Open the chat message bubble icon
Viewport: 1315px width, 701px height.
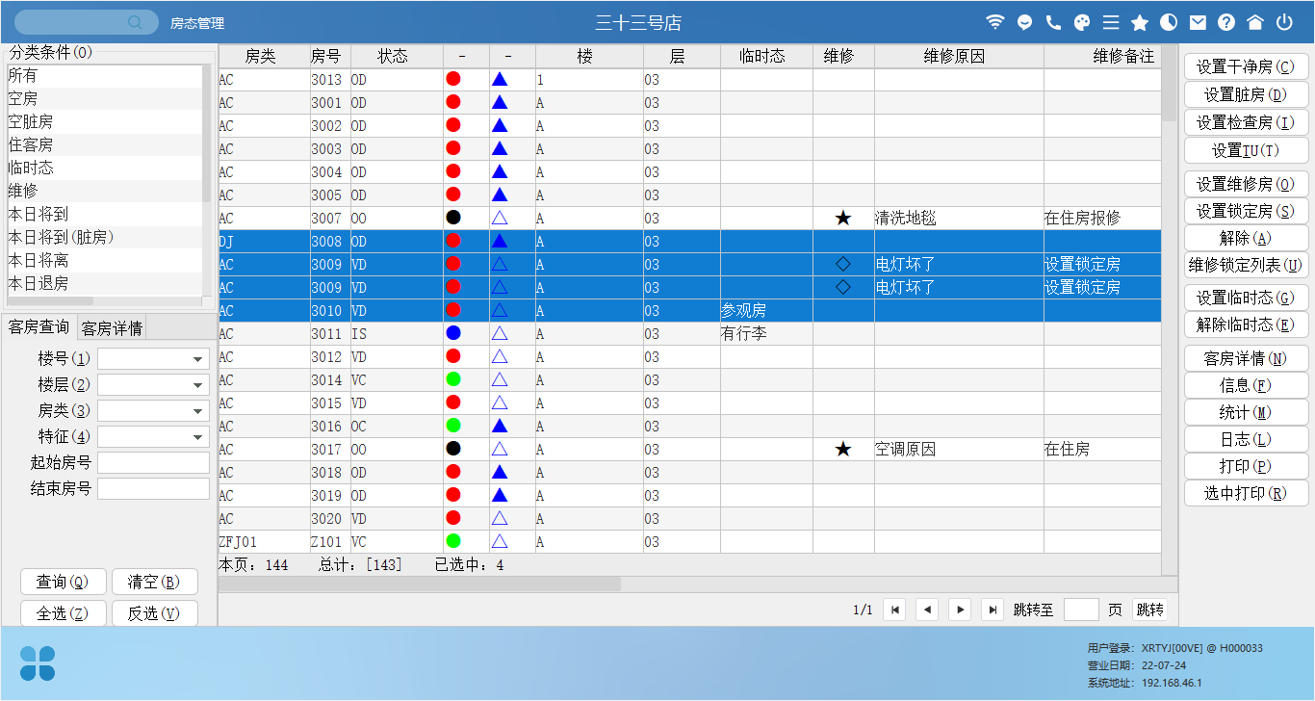click(x=1024, y=22)
